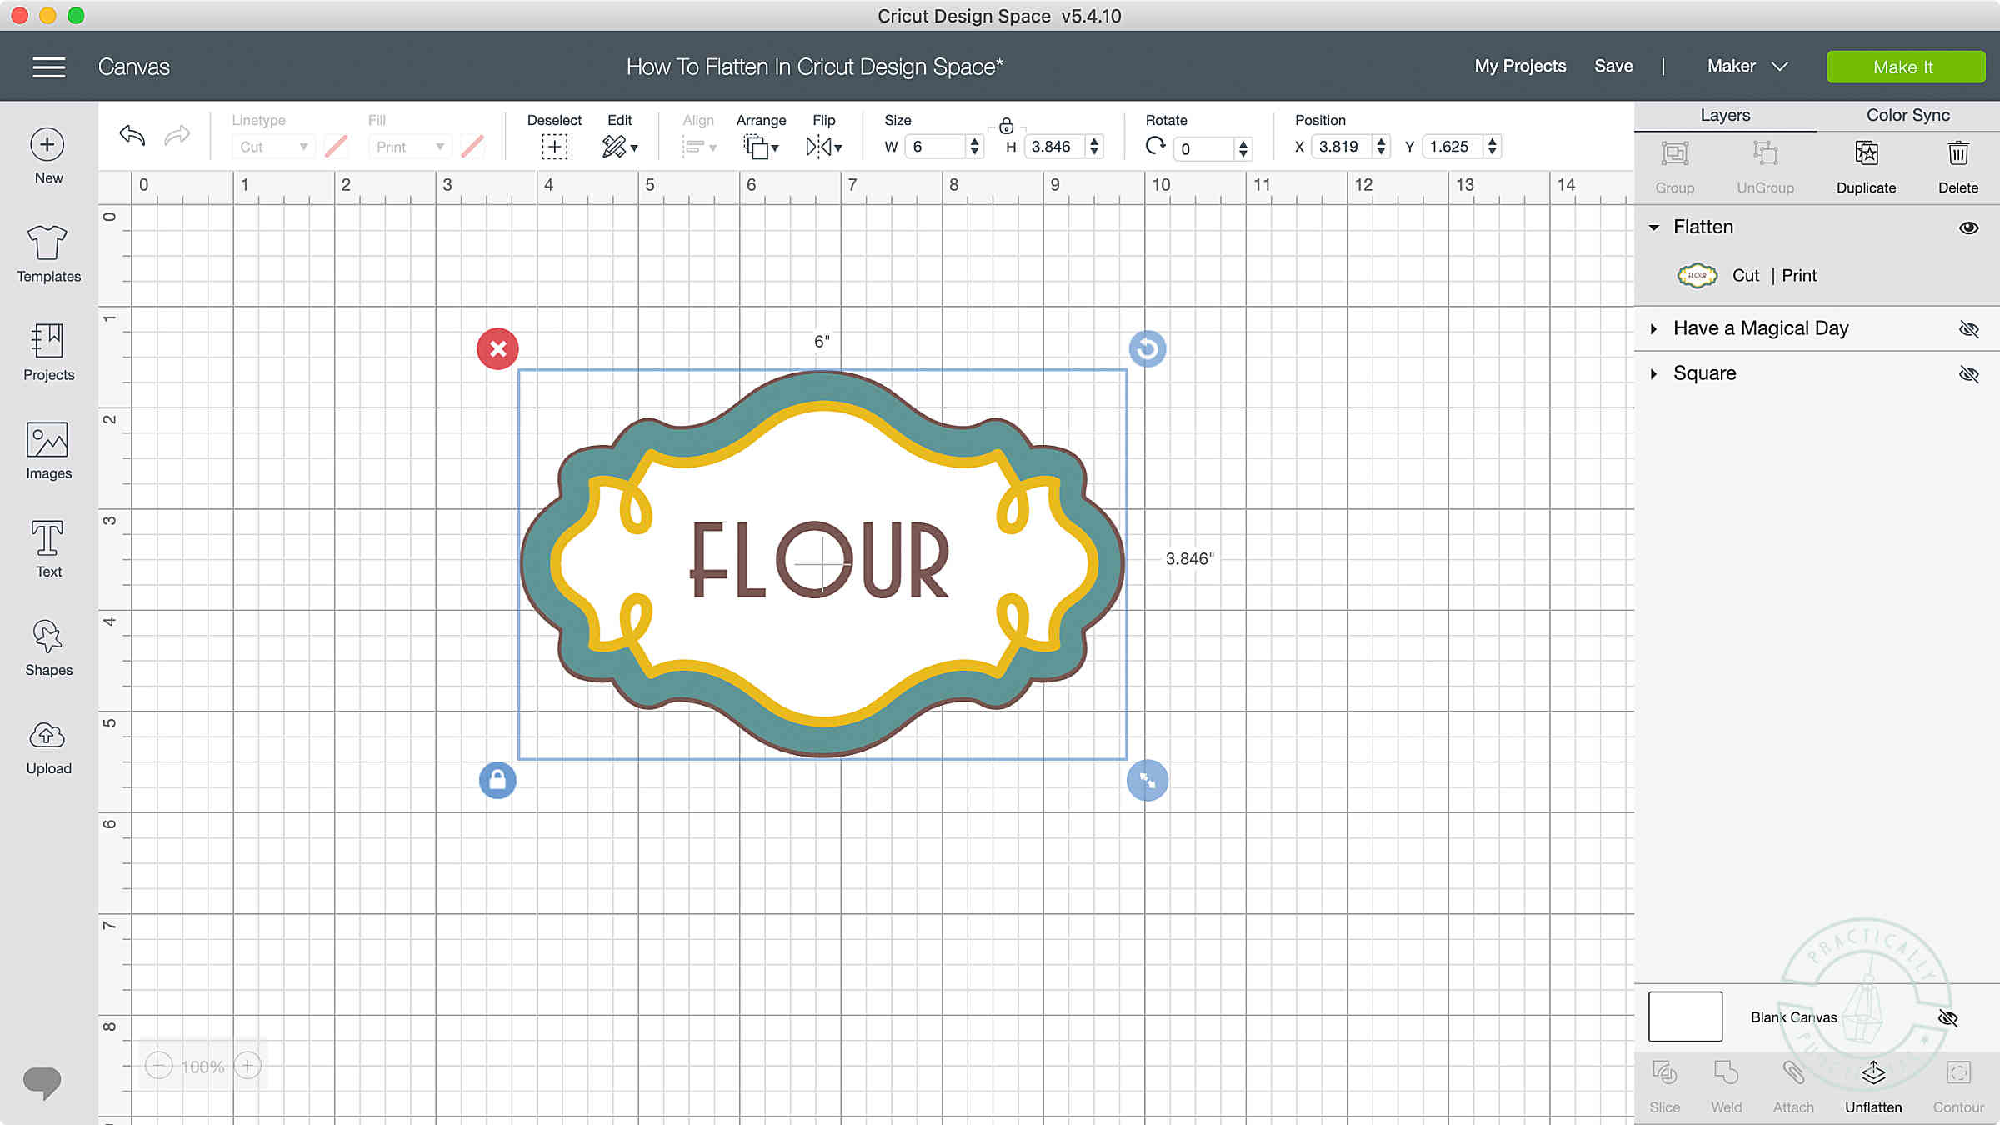Show the Square layer
The width and height of the screenshot is (2000, 1125).
1968,374
